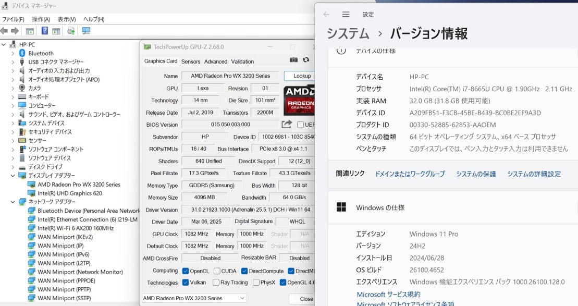
Task: Toggle the OpenCL checkbox in GPU-Z
Action: click(x=187, y=271)
